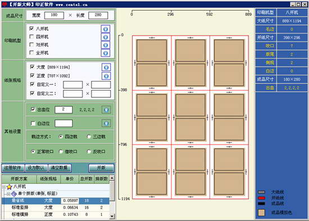Click the unit price cell 0.05897
The image size is (309, 221).
tap(70, 201)
